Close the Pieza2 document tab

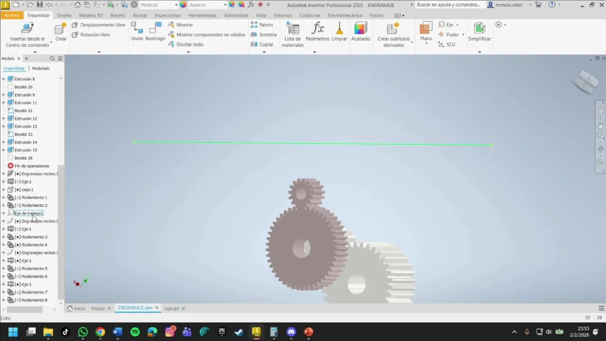[x=109, y=308]
